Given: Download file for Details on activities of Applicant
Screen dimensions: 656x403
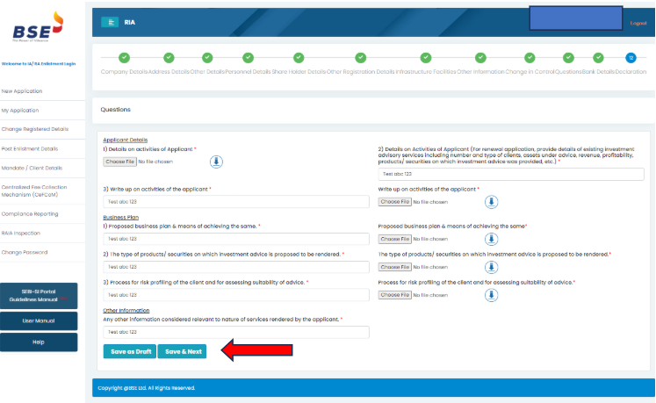Looking at the screenshot, I should click(x=216, y=162).
